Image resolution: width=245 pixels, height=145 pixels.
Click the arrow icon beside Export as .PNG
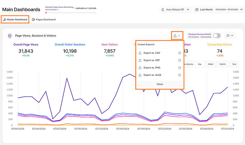pos(179,68)
